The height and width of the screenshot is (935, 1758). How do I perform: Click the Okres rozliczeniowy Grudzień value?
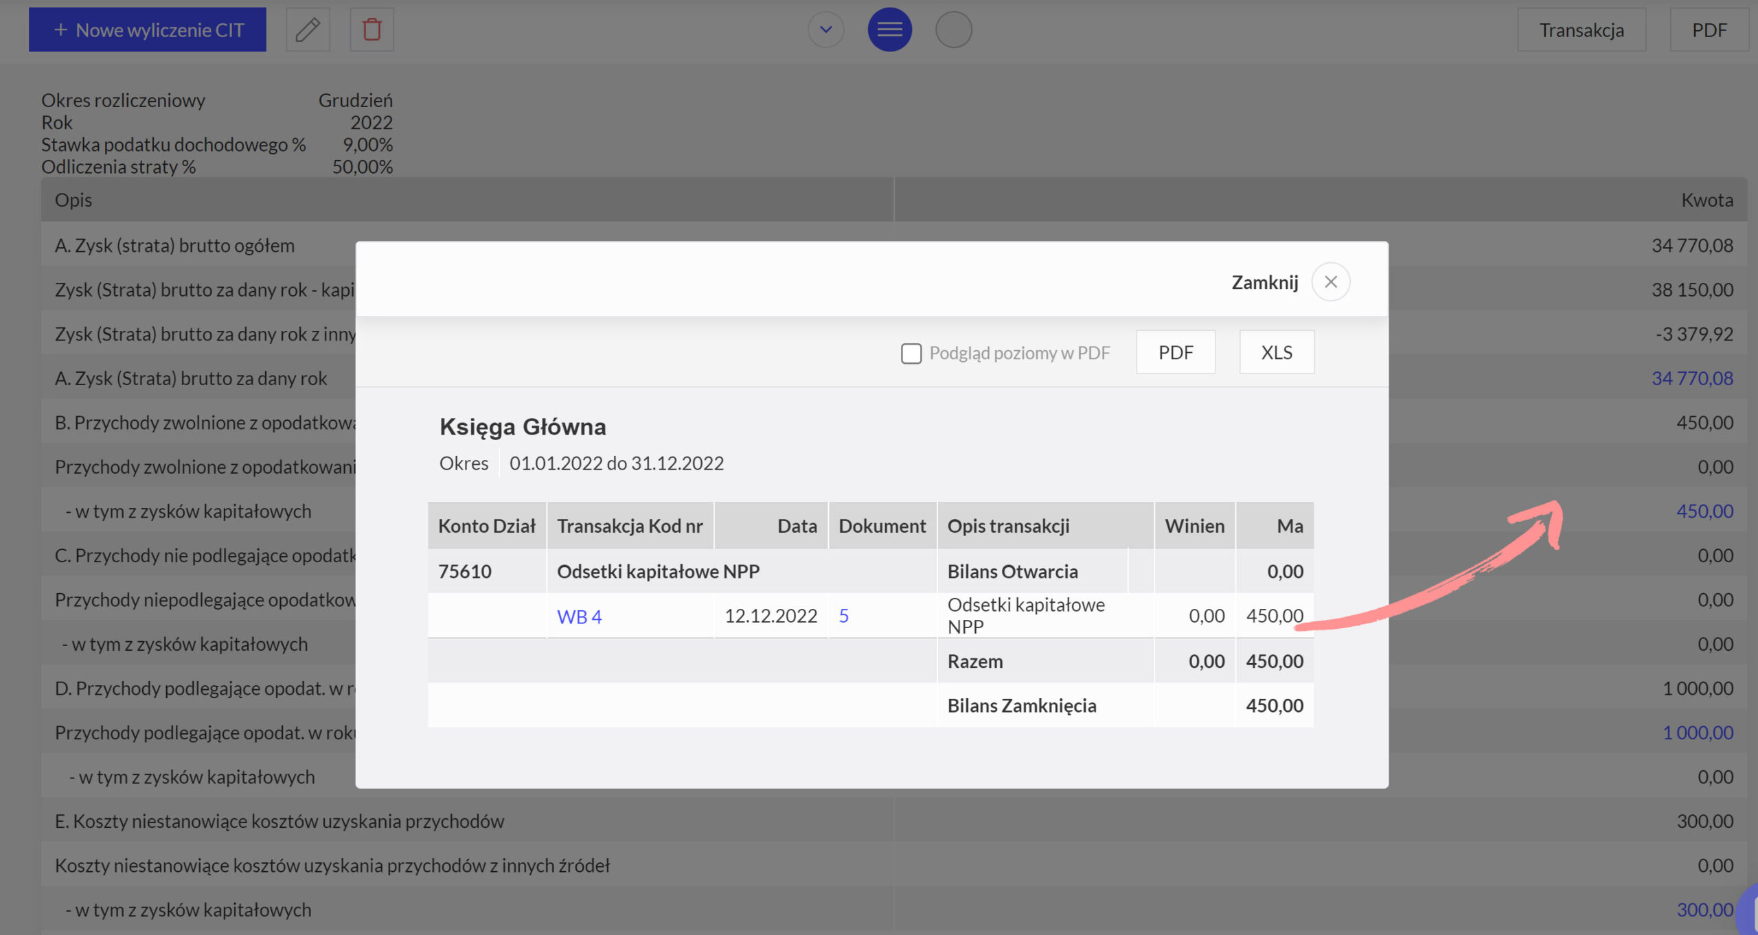click(355, 100)
